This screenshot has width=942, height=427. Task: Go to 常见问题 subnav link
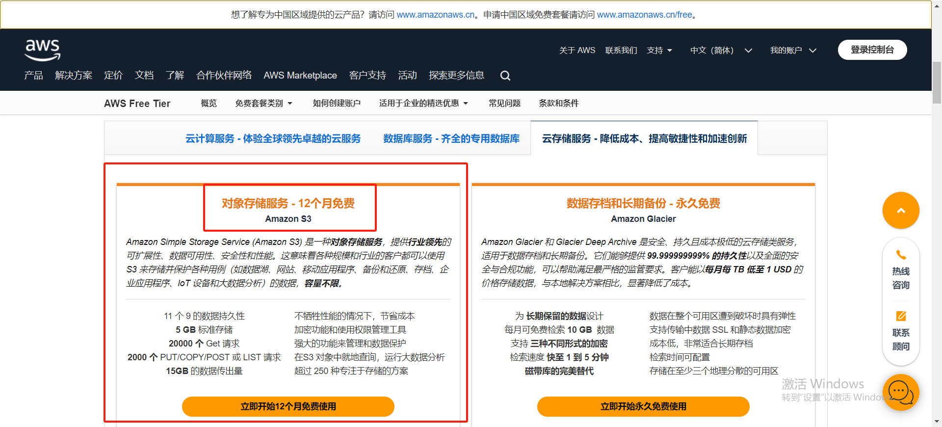(504, 103)
